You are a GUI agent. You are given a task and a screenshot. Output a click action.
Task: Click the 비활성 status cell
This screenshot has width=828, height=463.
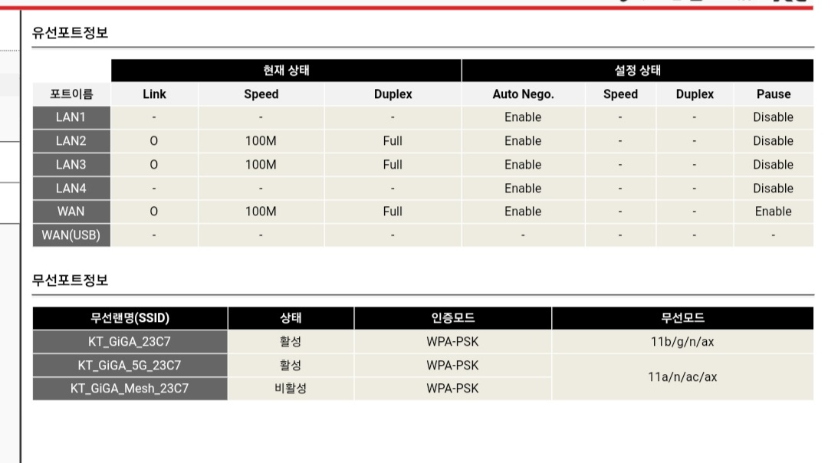coord(291,389)
